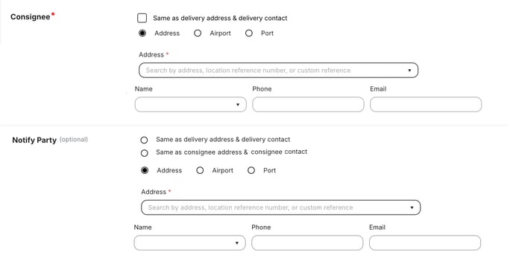The width and height of the screenshot is (513, 275).
Task: Click the Notify Party section heading
Action: 34,140
